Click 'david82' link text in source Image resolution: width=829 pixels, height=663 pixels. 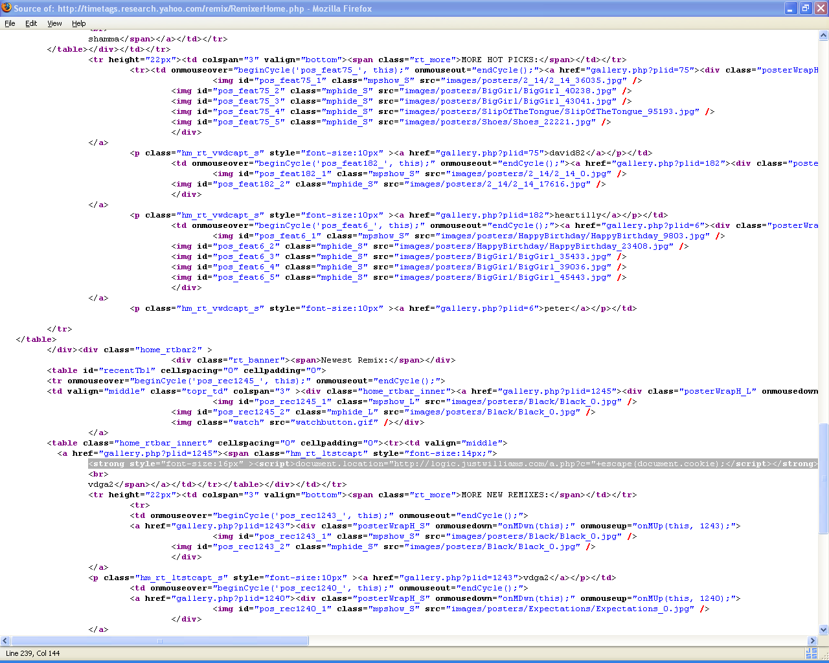(567, 153)
